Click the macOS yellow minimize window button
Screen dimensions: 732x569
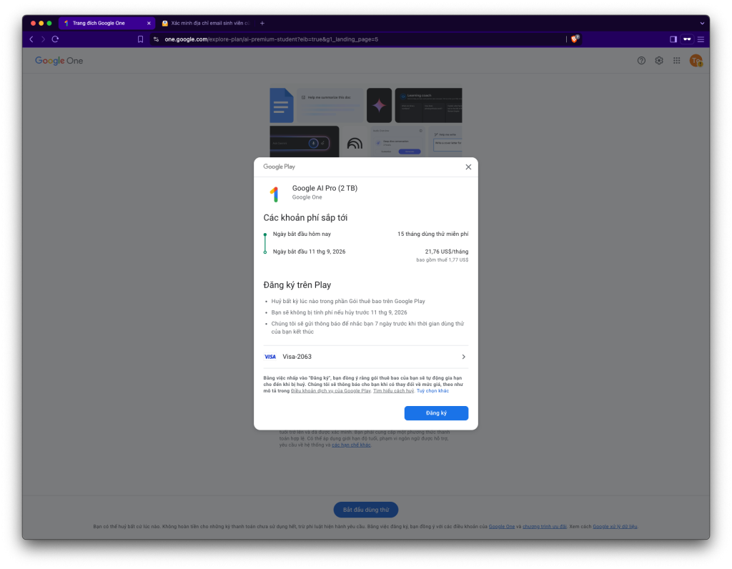tap(41, 23)
